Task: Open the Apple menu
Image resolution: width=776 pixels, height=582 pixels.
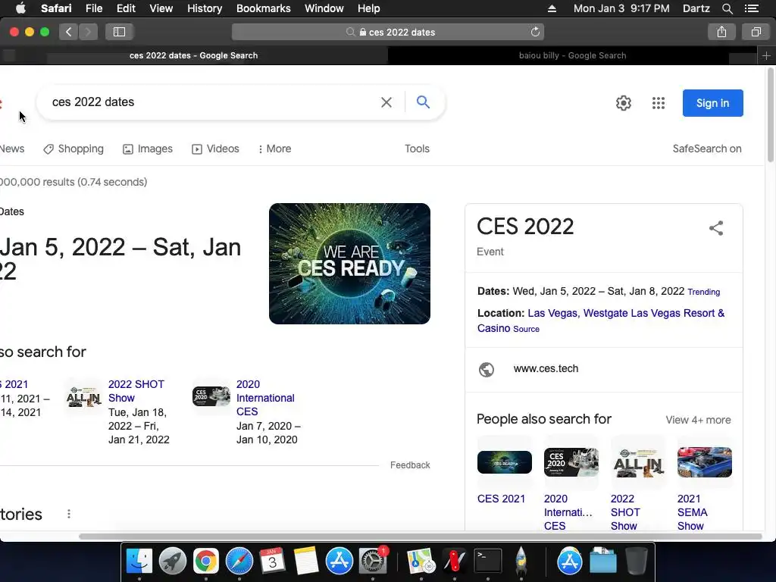Action: pyautogui.click(x=21, y=8)
